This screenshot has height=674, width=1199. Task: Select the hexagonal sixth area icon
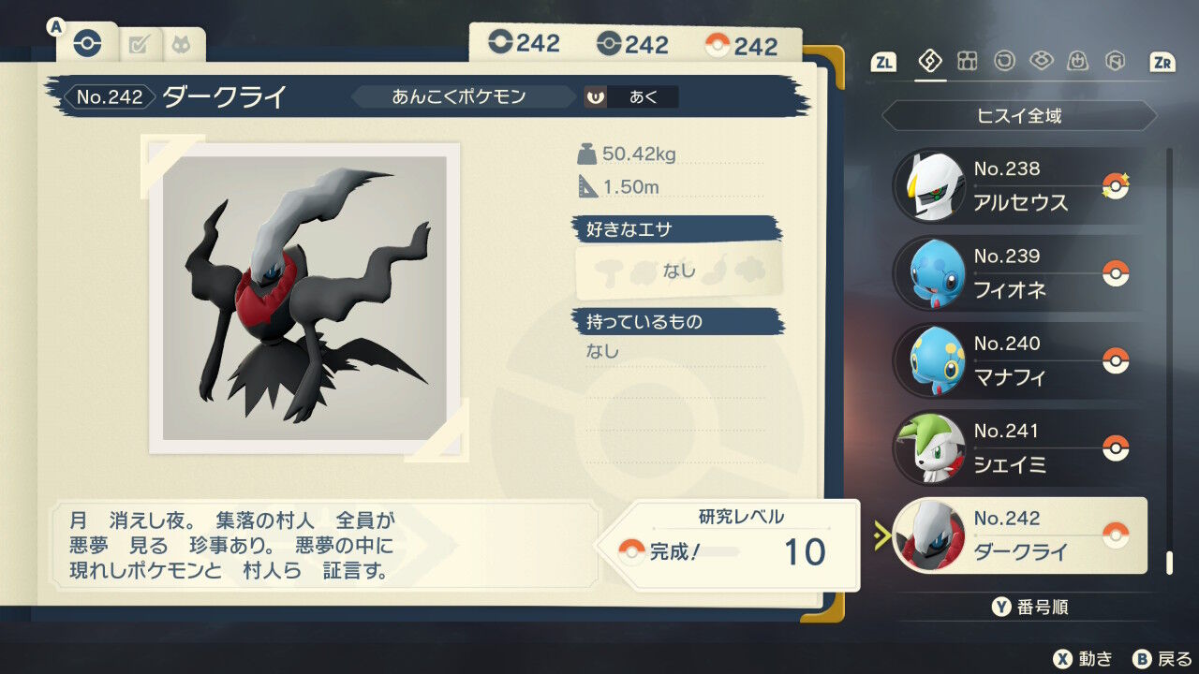point(1115,62)
